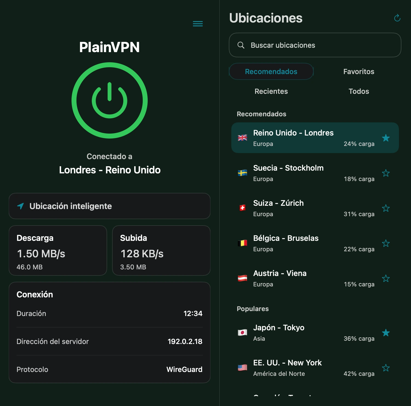Click the refresh locations icon
The height and width of the screenshot is (406, 411).
pos(397,18)
